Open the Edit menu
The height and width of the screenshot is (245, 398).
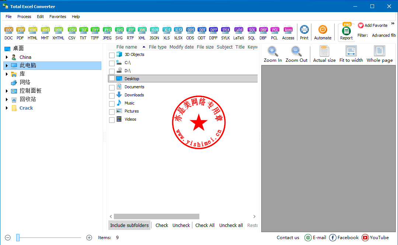click(40, 17)
